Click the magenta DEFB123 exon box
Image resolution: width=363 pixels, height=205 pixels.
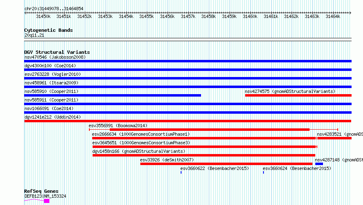pos(47,201)
